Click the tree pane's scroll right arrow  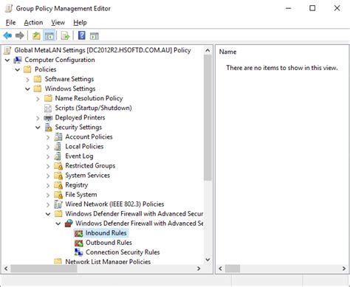199,269
